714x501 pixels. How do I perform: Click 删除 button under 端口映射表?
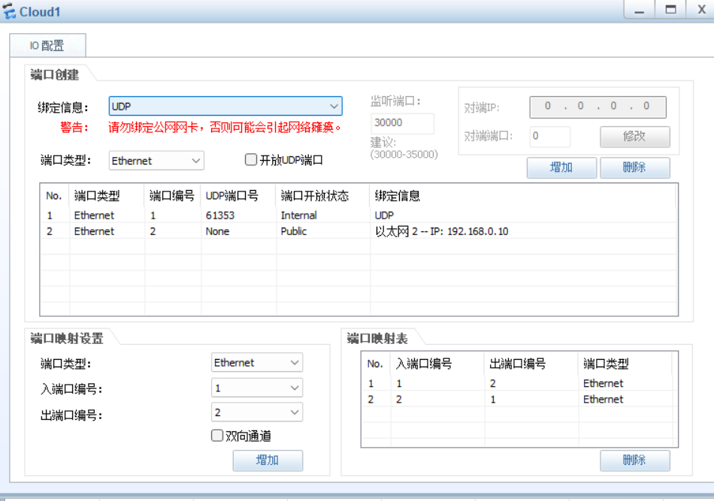[634, 460]
